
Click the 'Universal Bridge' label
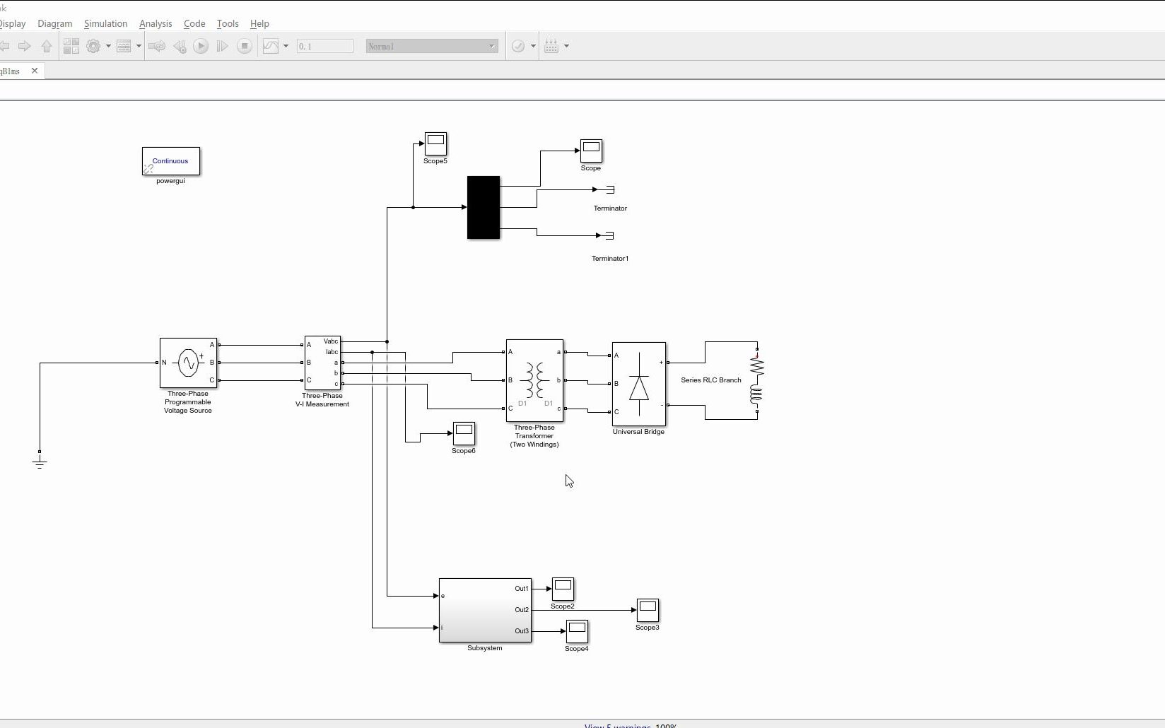[638, 432]
